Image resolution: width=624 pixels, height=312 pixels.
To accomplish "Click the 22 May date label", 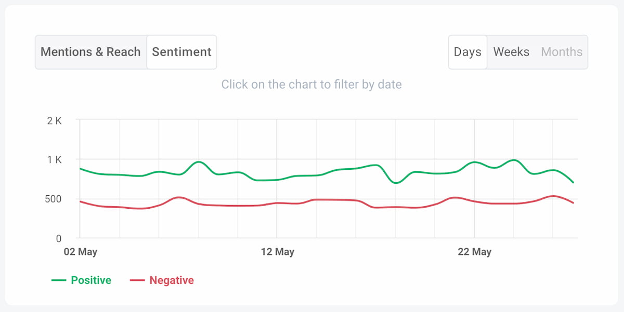I will 474,252.
